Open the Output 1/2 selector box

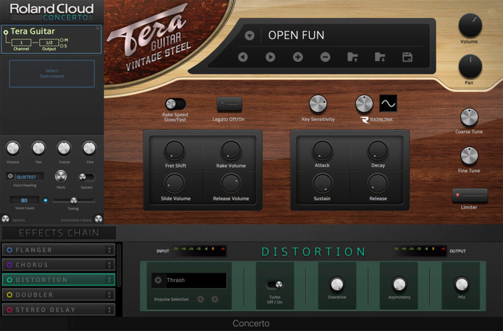coord(49,43)
